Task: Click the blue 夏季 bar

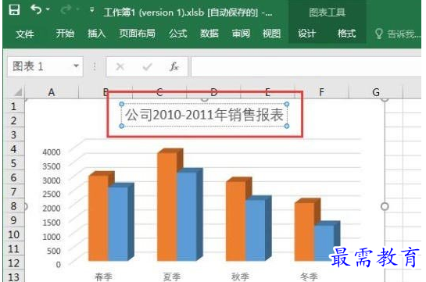Action: coord(187,216)
